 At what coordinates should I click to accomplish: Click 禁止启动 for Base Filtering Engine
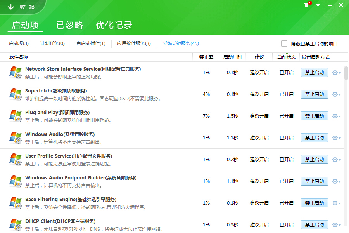tap(314, 203)
